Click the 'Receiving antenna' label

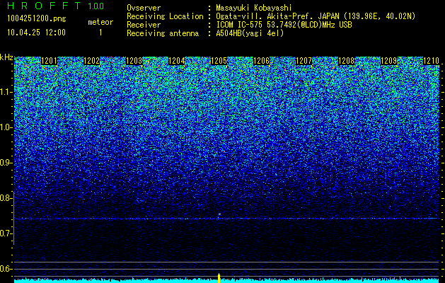click(163, 33)
